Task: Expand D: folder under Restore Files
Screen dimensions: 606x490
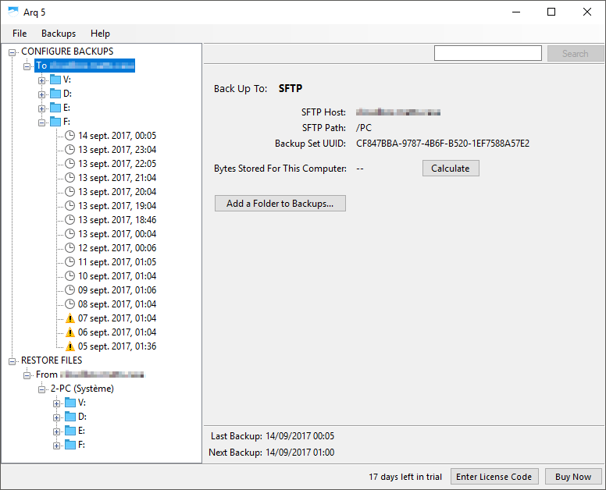Action: coord(56,417)
